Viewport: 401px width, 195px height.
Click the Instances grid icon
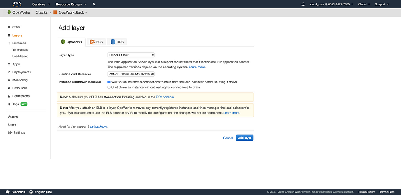click(x=9, y=43)
